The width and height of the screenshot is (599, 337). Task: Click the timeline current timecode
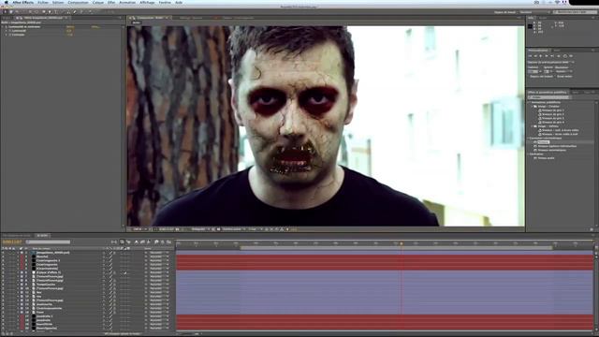coord(12,242)
